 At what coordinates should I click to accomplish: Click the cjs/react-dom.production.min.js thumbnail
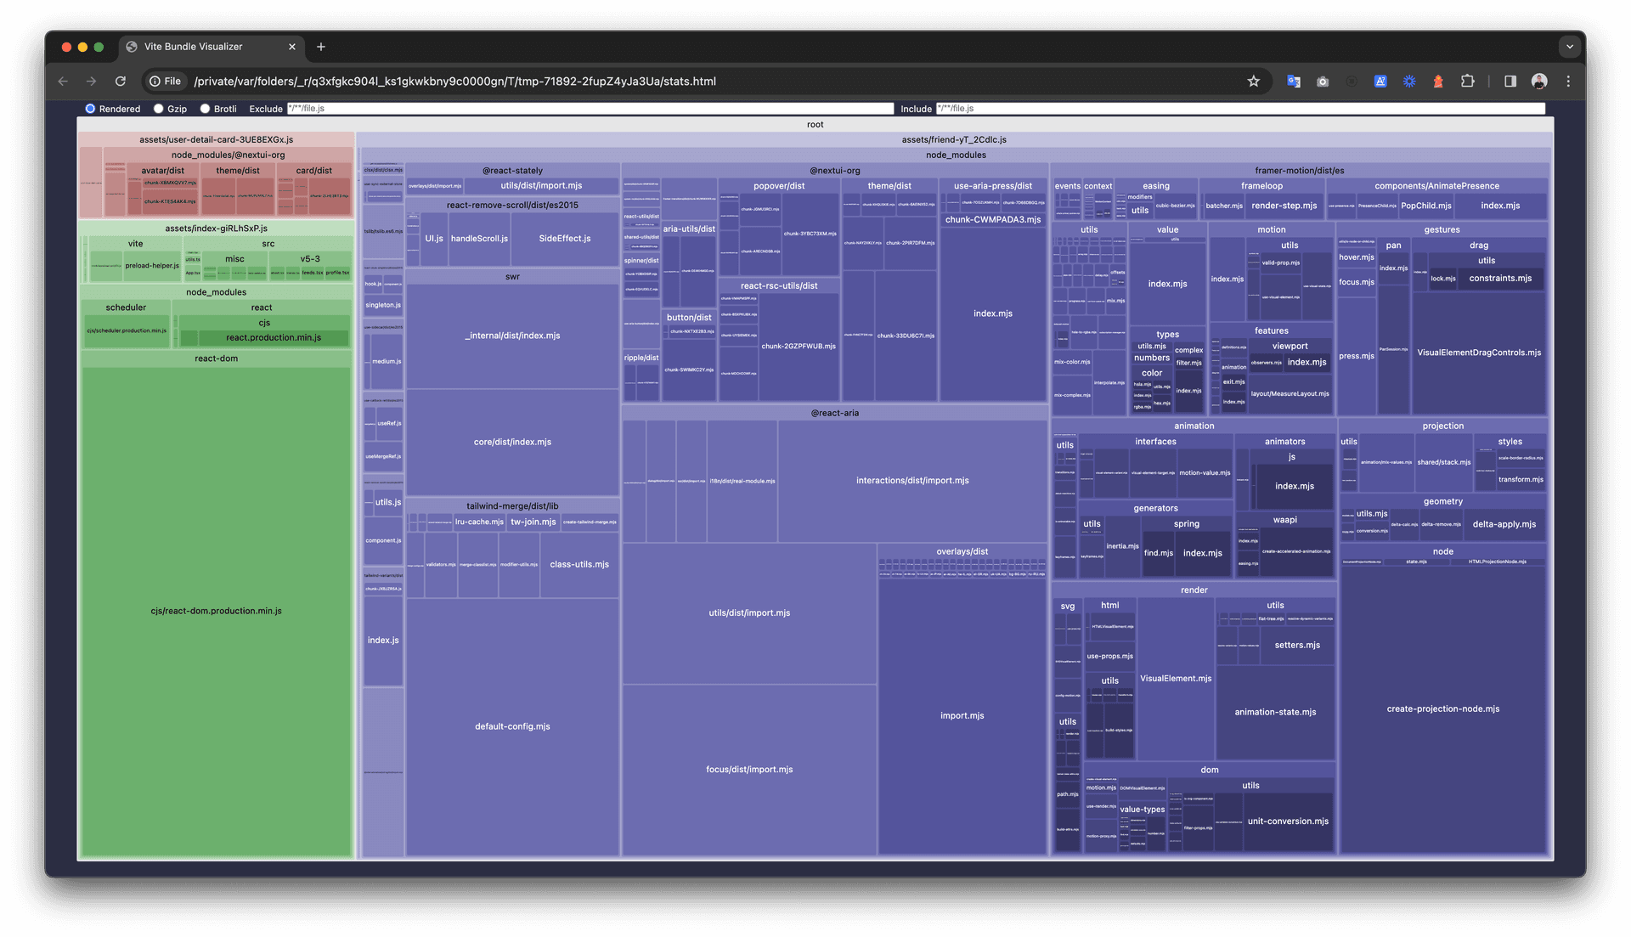pyautogui.click(x=215, y=611)
